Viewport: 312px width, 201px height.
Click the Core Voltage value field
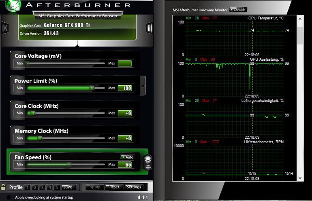(x=125, y=63)
